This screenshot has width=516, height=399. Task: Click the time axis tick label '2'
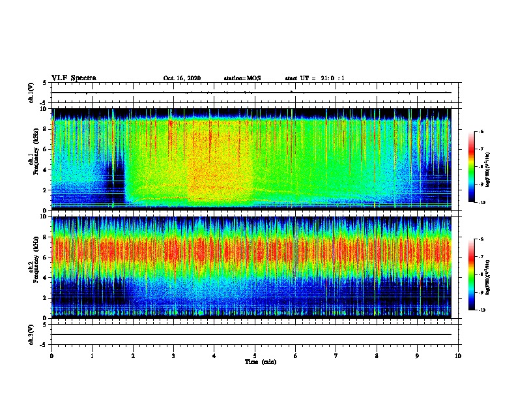[133, 356]
